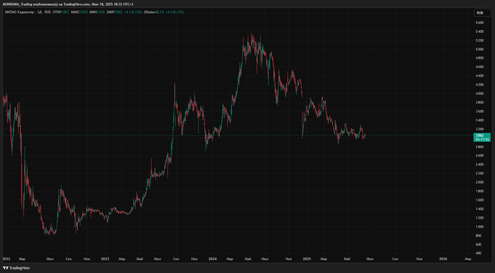Click the 2025 time axis label
The height and width of the screenshot is (273, 495).
pos(306,259)
